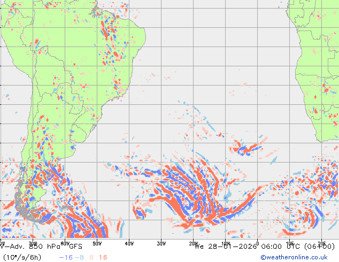The image size is (339, 262).
Task: Click the units label '(10°/s/6h)'
Action: (22, 258)
